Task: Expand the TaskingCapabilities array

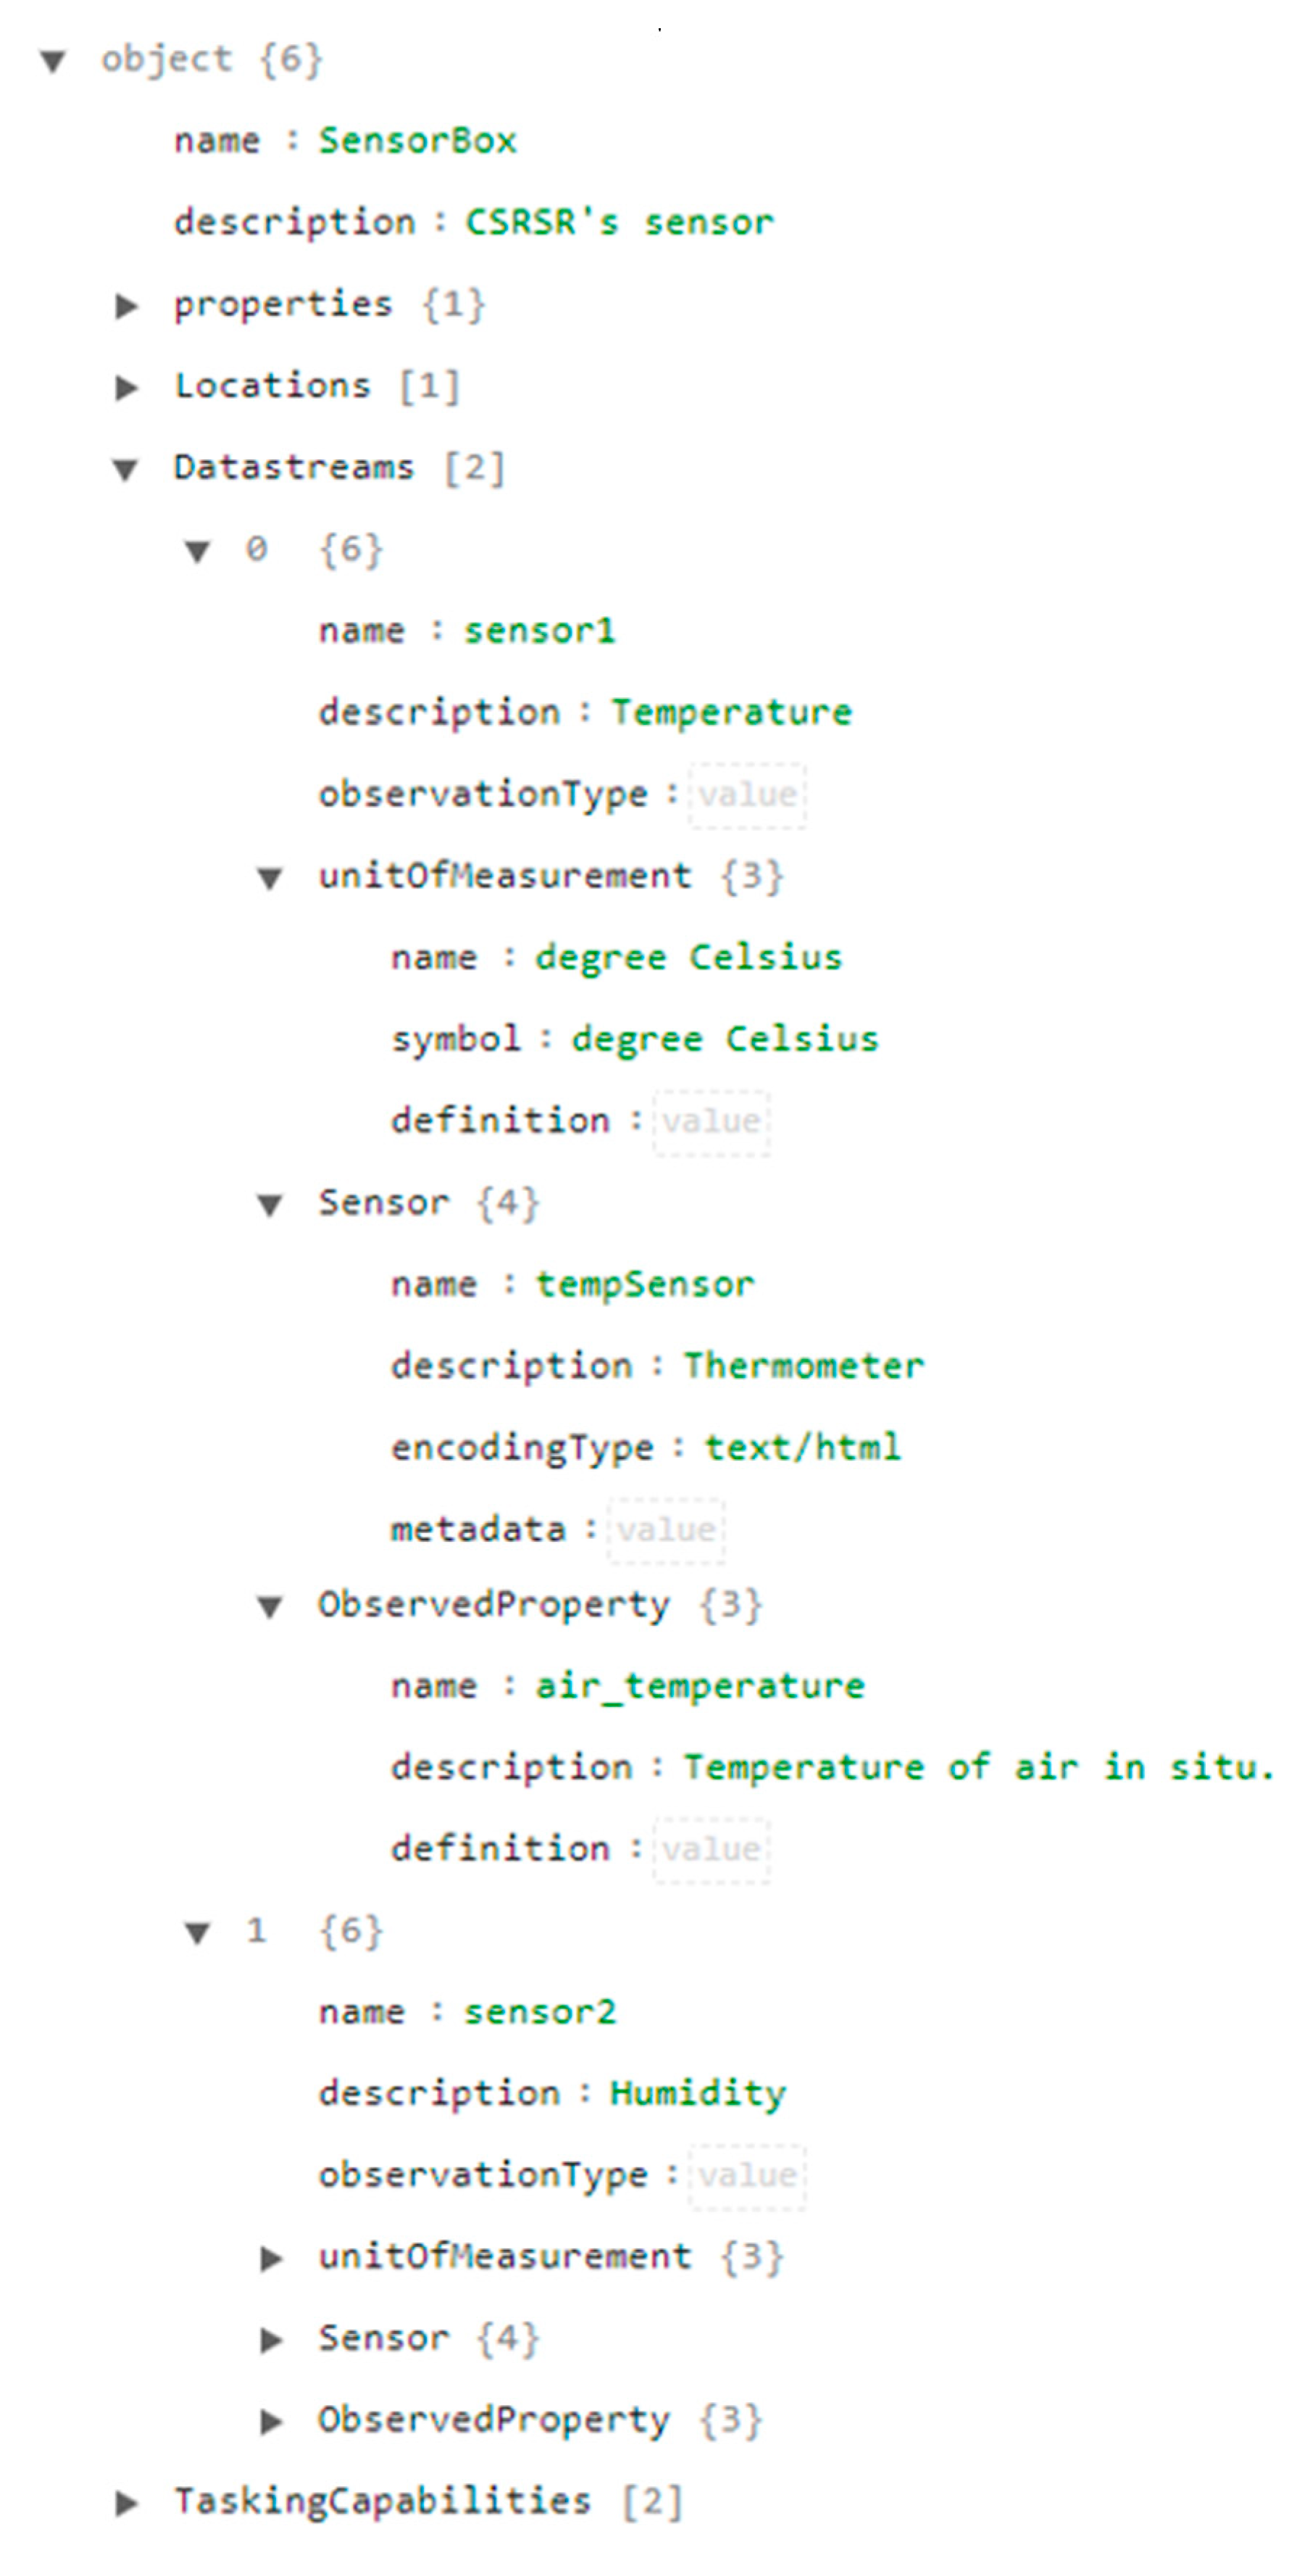Action: pos(125,2504)
